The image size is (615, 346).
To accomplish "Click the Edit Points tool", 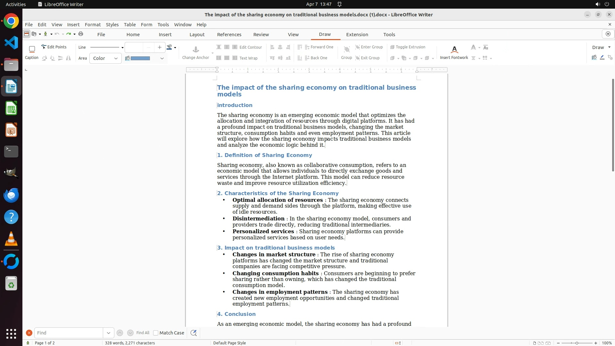I will pyautogui.click(x=54, y=47).
